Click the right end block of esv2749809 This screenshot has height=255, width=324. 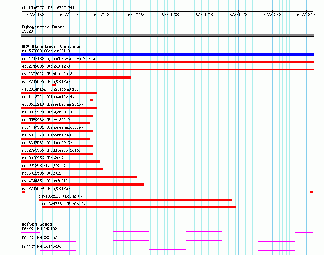click(312, 192)
